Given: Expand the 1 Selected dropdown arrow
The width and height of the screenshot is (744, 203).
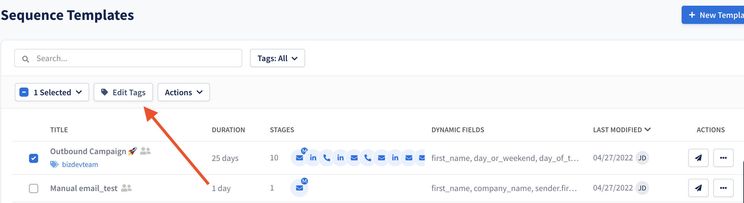Looking at the screenshot, I should click(x=79, y=92).
